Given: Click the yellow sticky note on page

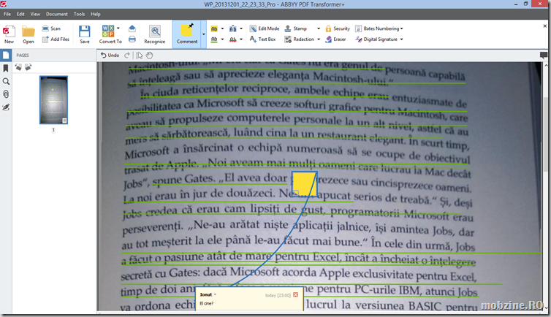Looking at the screenshot, I should point(304,184).
